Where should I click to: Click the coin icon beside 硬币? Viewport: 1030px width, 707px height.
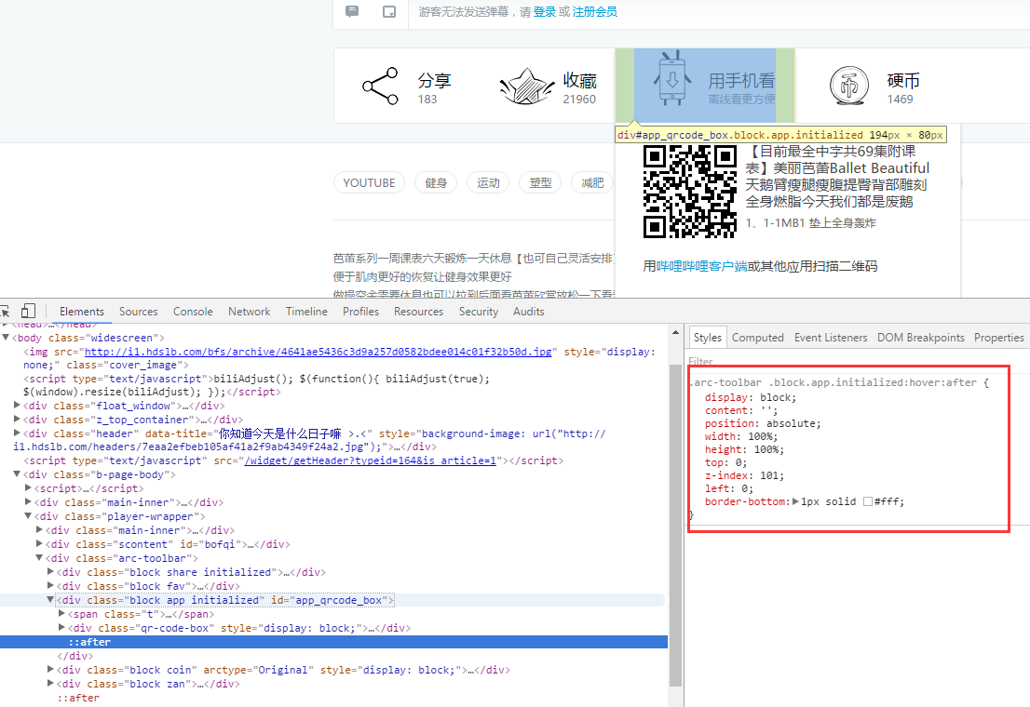click(x=849, y=86)
